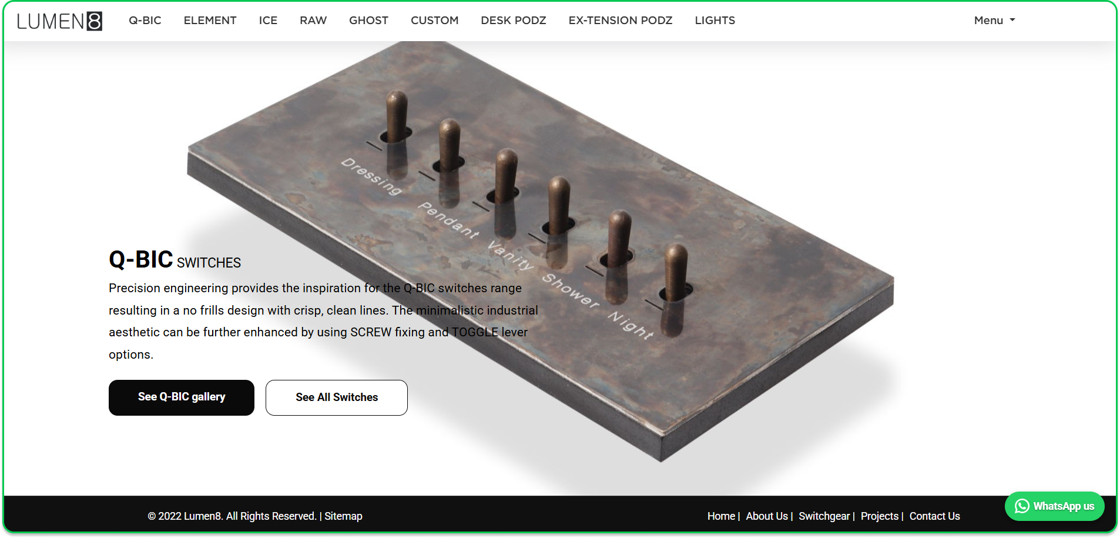Open the GHOST range page

coord(368,21)
